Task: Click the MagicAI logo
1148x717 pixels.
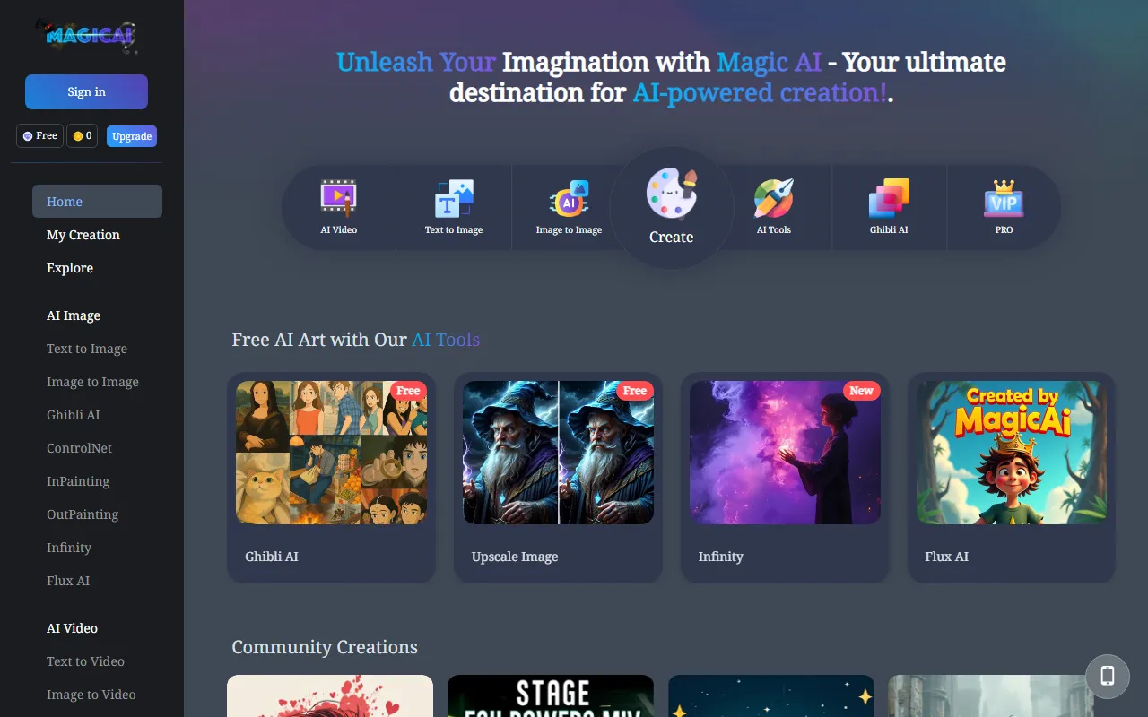Action: coord(86,36)
